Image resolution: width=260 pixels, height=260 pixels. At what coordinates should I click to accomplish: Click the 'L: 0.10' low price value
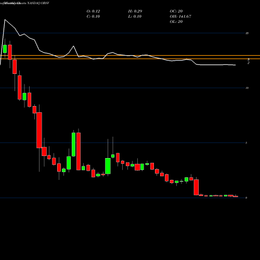135,16
